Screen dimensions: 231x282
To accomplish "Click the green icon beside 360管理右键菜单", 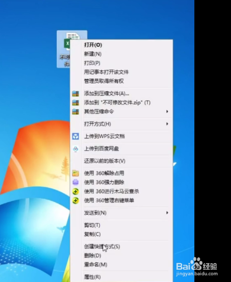I will pos(76,200).
